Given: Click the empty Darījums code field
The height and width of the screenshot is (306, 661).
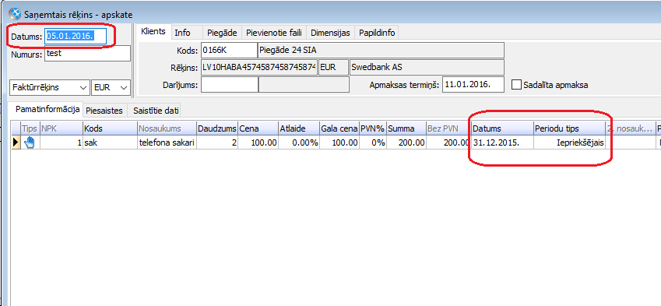Looking at the screenshot, I should pyautogui.click(x=229, y=84).
